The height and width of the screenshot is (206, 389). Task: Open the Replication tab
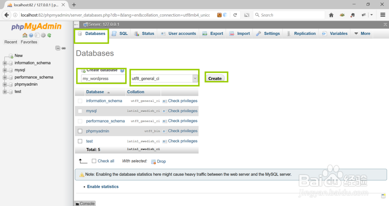tap(301, 34)
